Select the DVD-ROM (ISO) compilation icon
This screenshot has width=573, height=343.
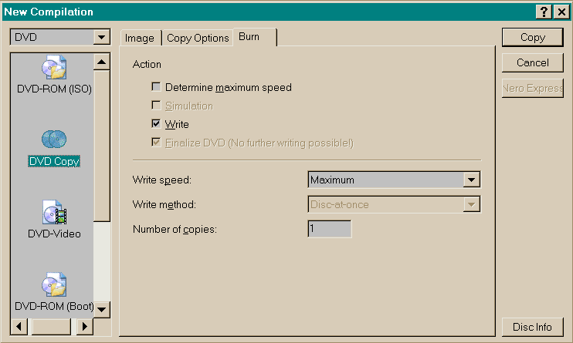click(54, 68)
